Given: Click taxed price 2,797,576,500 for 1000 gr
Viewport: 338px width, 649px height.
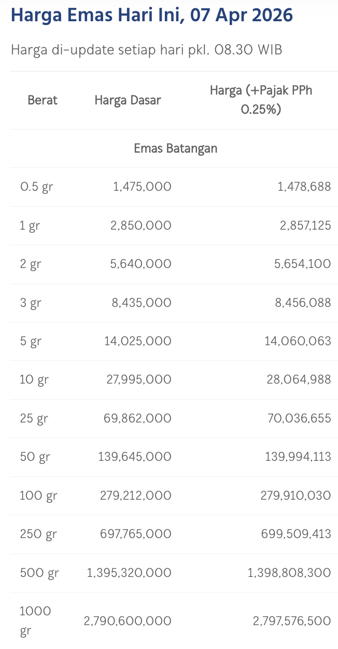Looking at the screenshot, I should 292,620.
